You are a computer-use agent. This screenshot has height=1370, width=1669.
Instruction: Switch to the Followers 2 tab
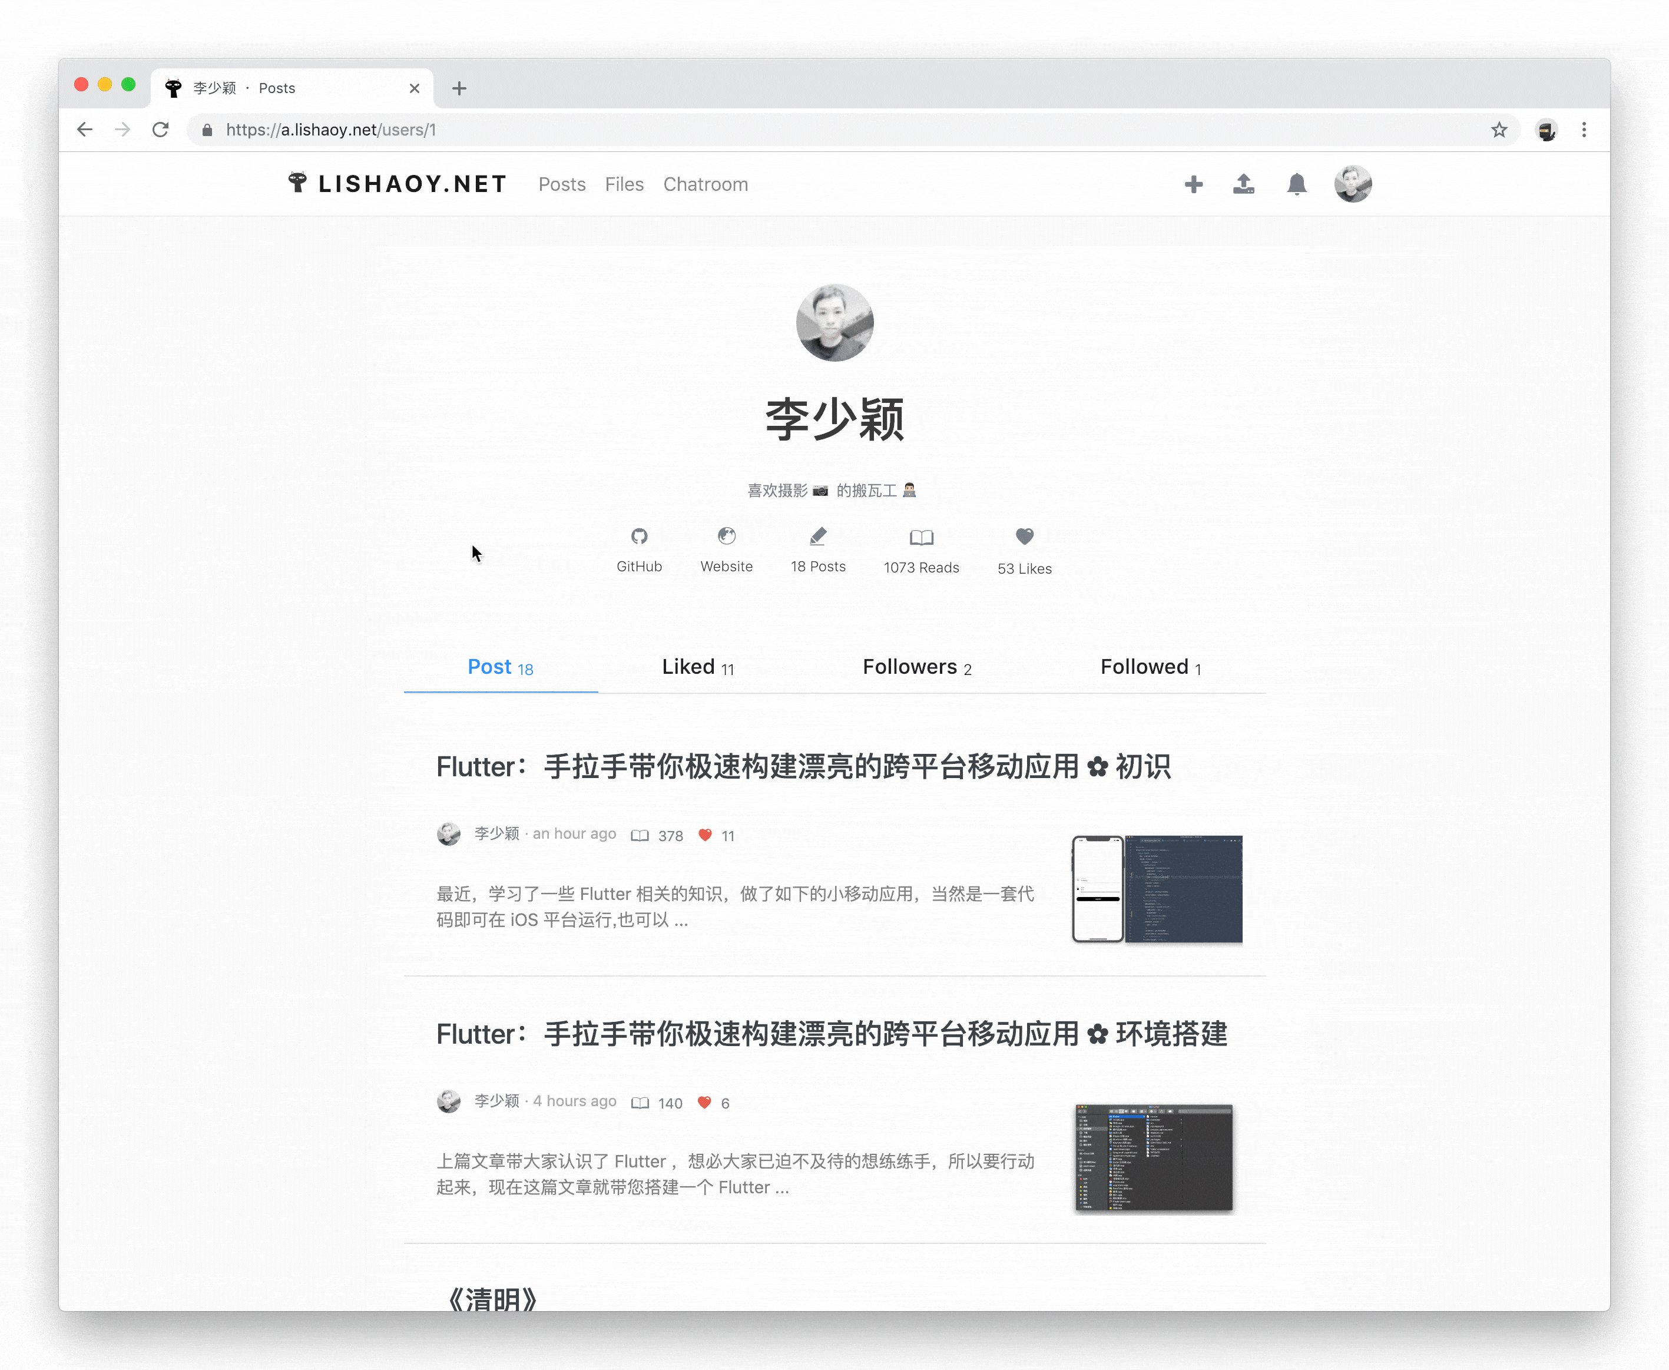(x=918, y=667)
